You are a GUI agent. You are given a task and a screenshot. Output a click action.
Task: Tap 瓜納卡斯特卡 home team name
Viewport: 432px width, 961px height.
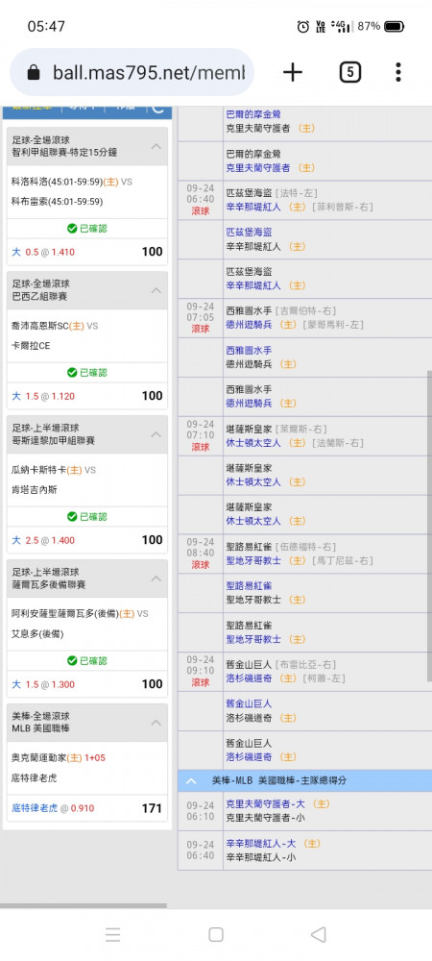38,470
